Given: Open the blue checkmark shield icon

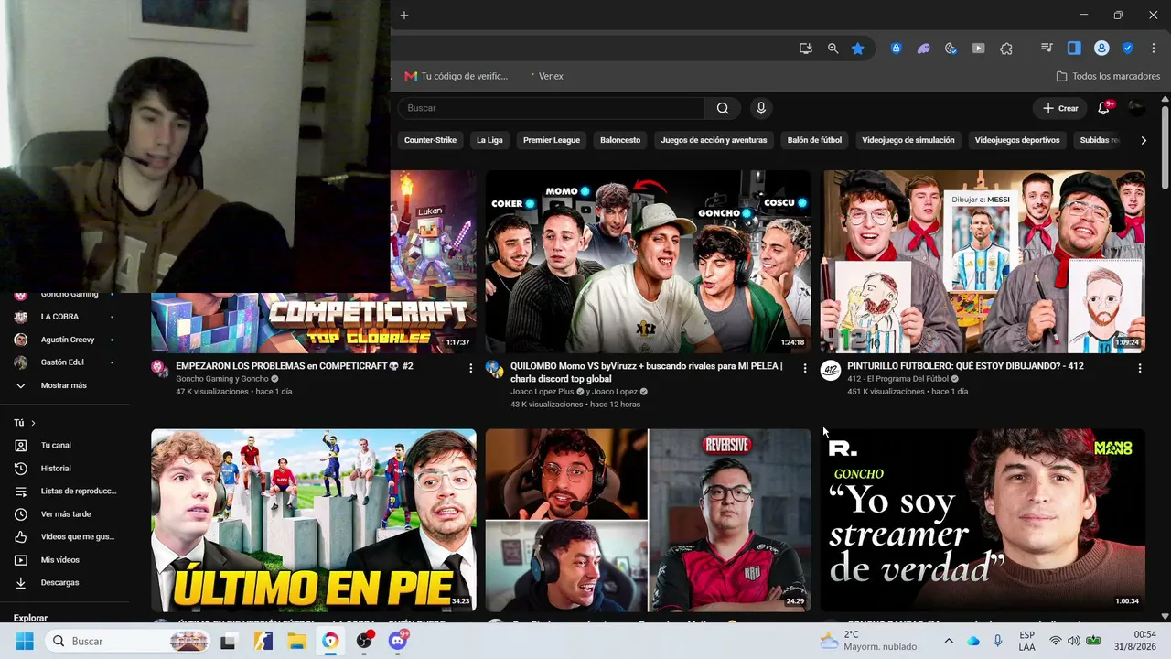Looking at the screenshot, I should click(x=1127, y=49).
